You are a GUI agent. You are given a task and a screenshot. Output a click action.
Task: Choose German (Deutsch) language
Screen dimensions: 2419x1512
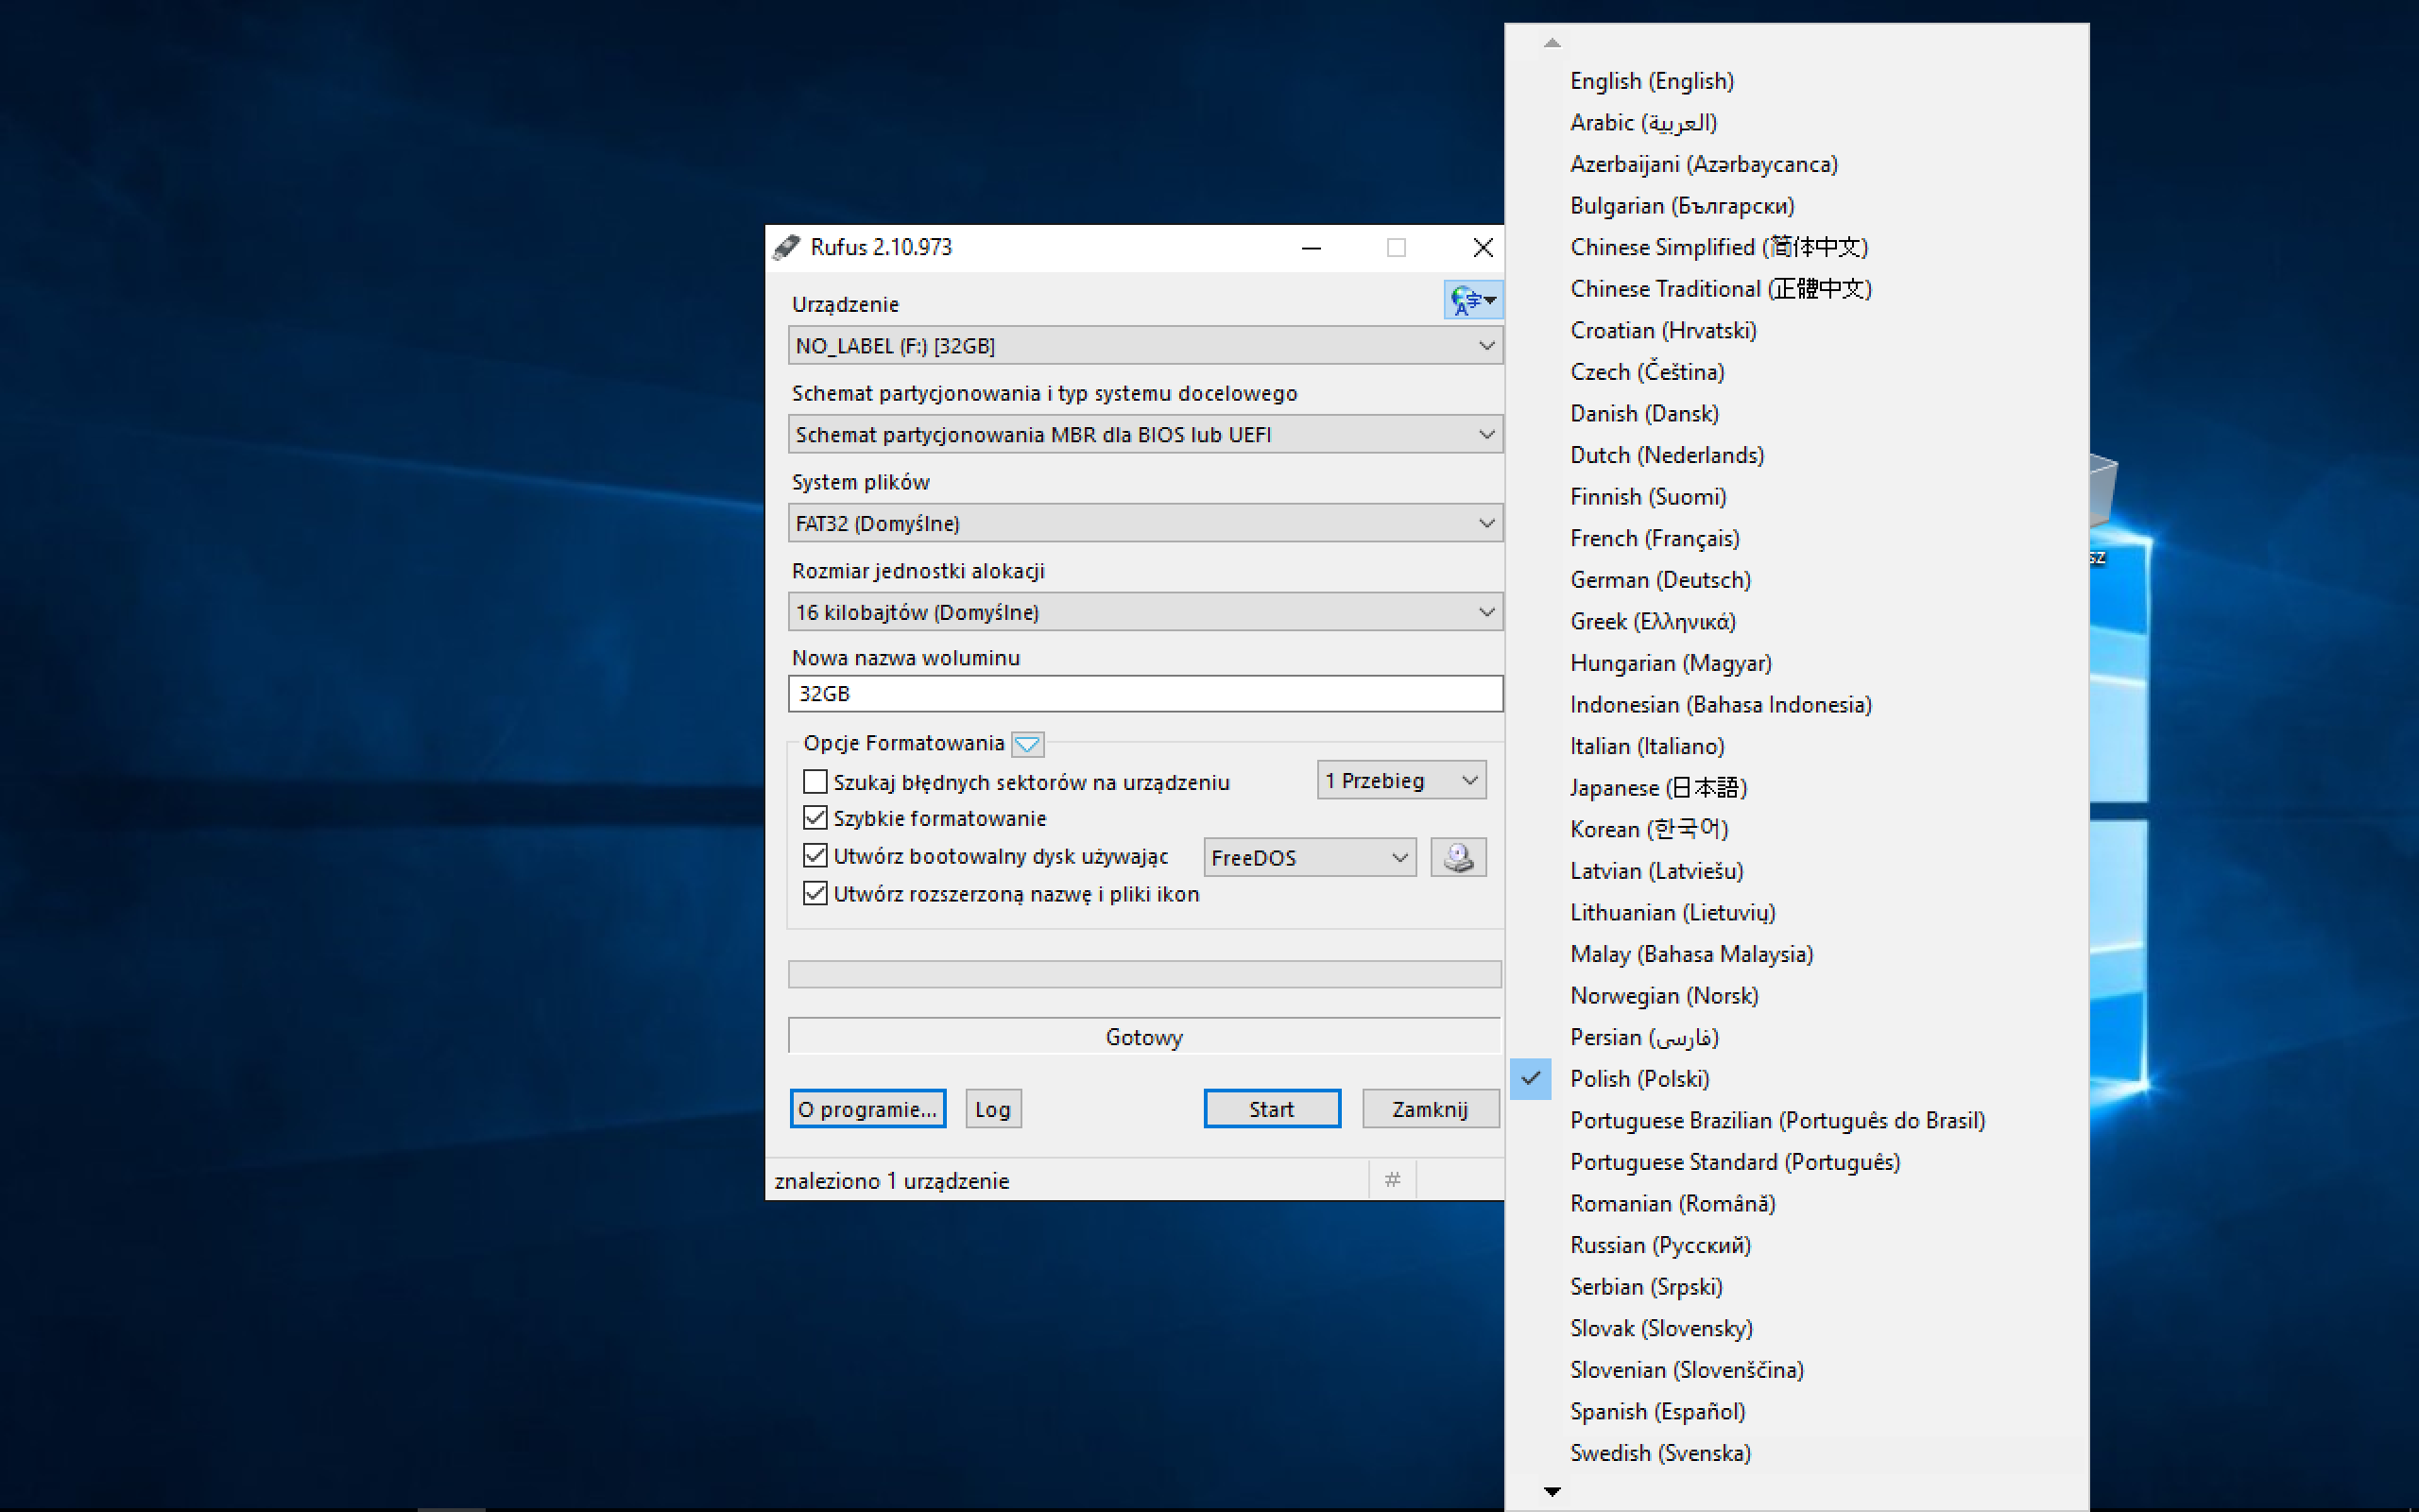1659,580
